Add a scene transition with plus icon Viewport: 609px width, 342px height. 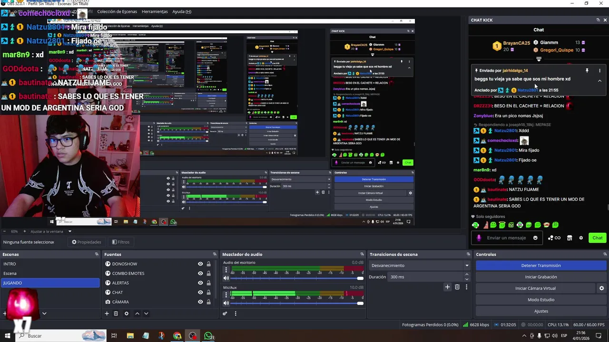447,287
